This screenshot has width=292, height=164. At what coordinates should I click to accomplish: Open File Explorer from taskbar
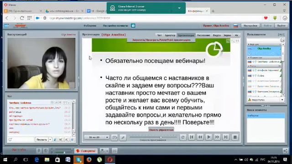coord(47,159)
